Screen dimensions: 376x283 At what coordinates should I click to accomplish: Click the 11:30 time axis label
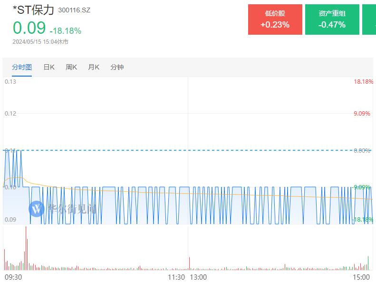(176, 277)
